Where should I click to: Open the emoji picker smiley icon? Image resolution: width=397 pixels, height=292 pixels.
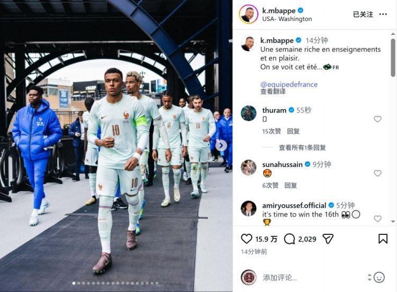coord(379,277)
